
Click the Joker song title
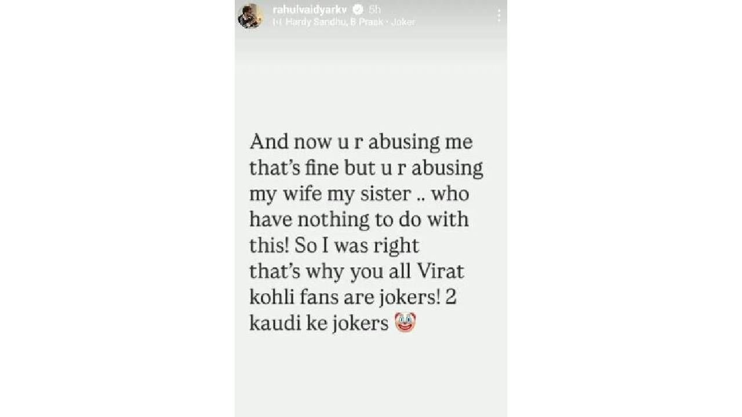[403, 22]
